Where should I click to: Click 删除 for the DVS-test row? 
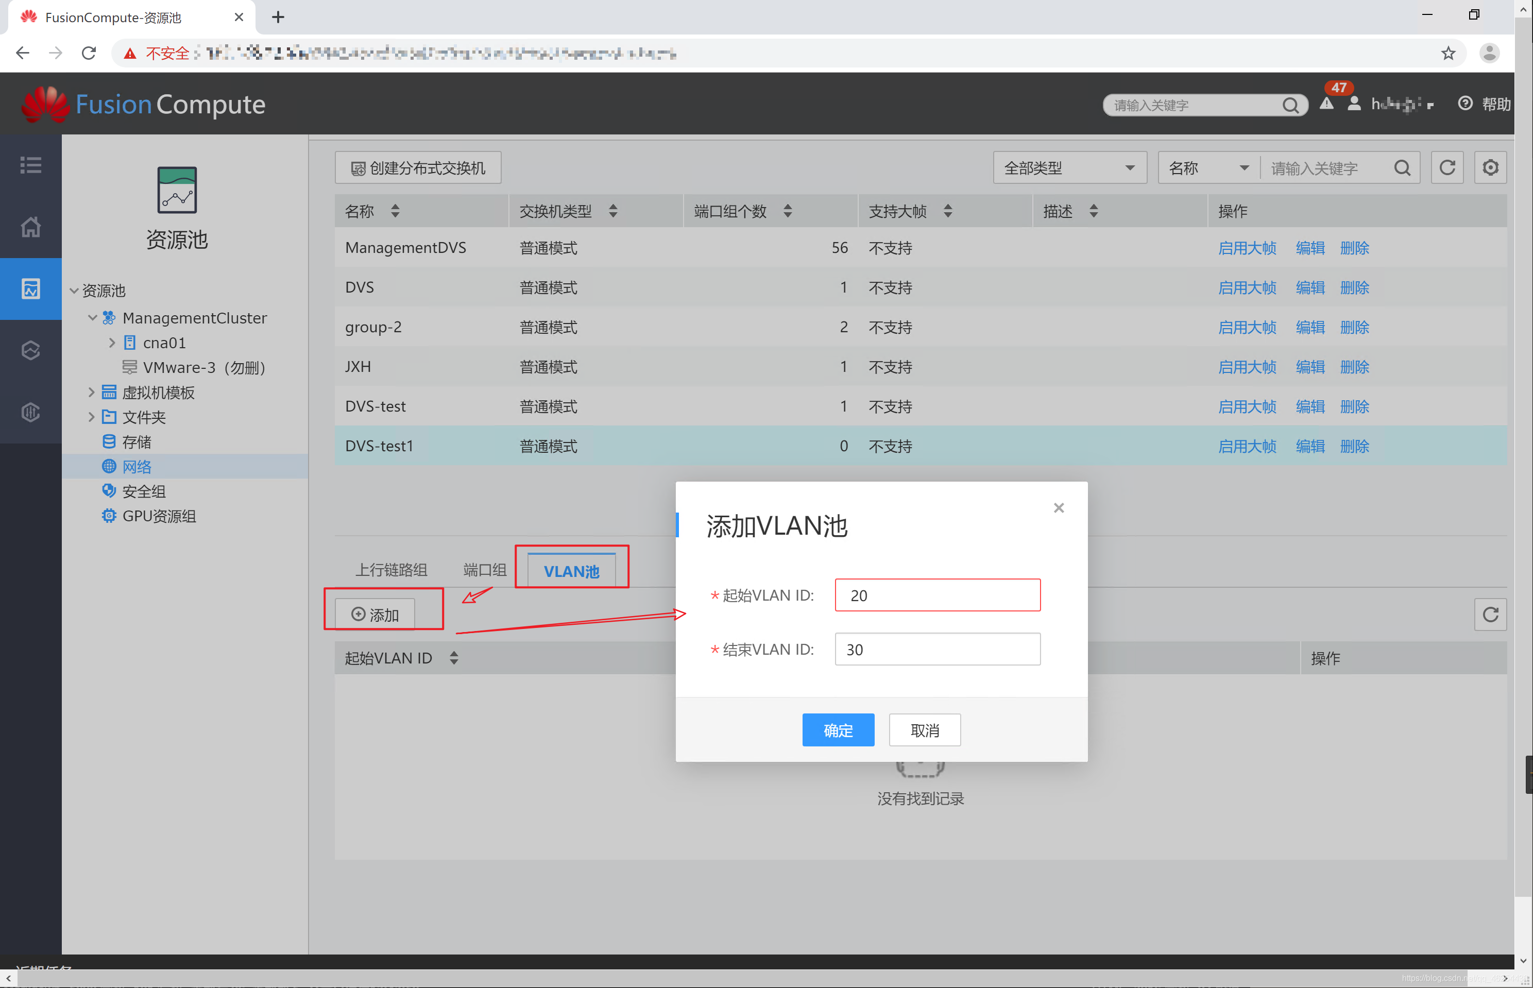pyautogui.click(x=1355, y=407)
